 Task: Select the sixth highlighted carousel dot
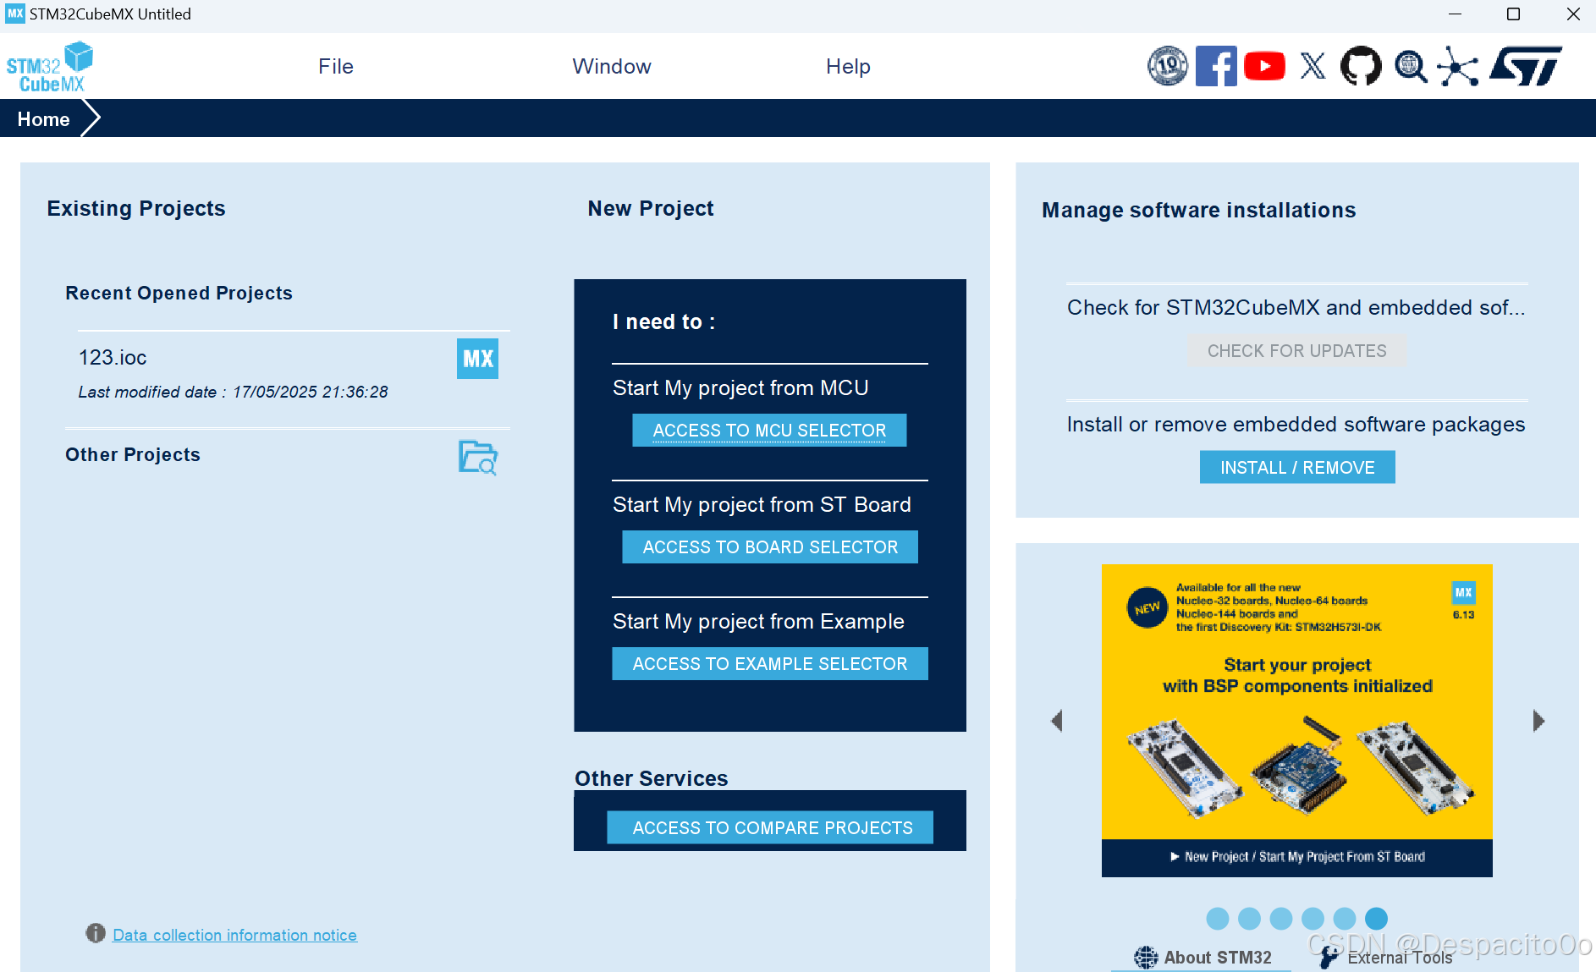pos(1377,919)
